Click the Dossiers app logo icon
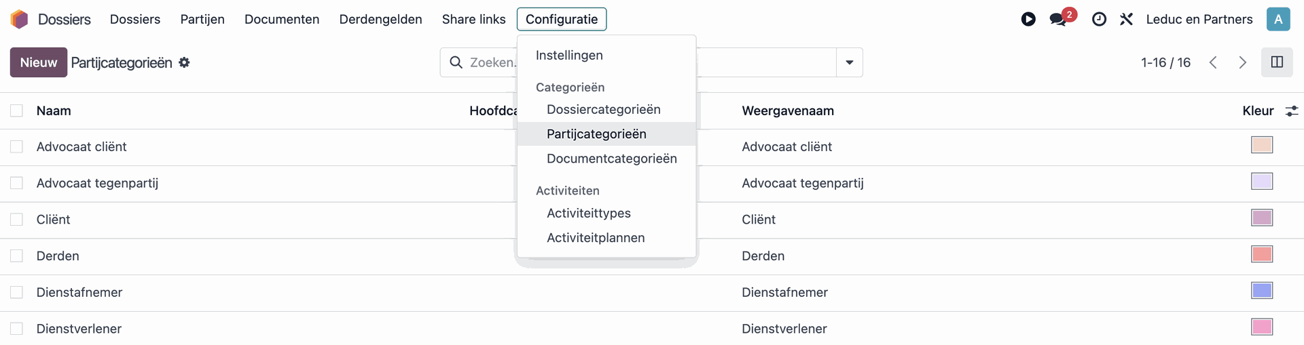Screen dimensions: 1304x345 coord(20,19)
